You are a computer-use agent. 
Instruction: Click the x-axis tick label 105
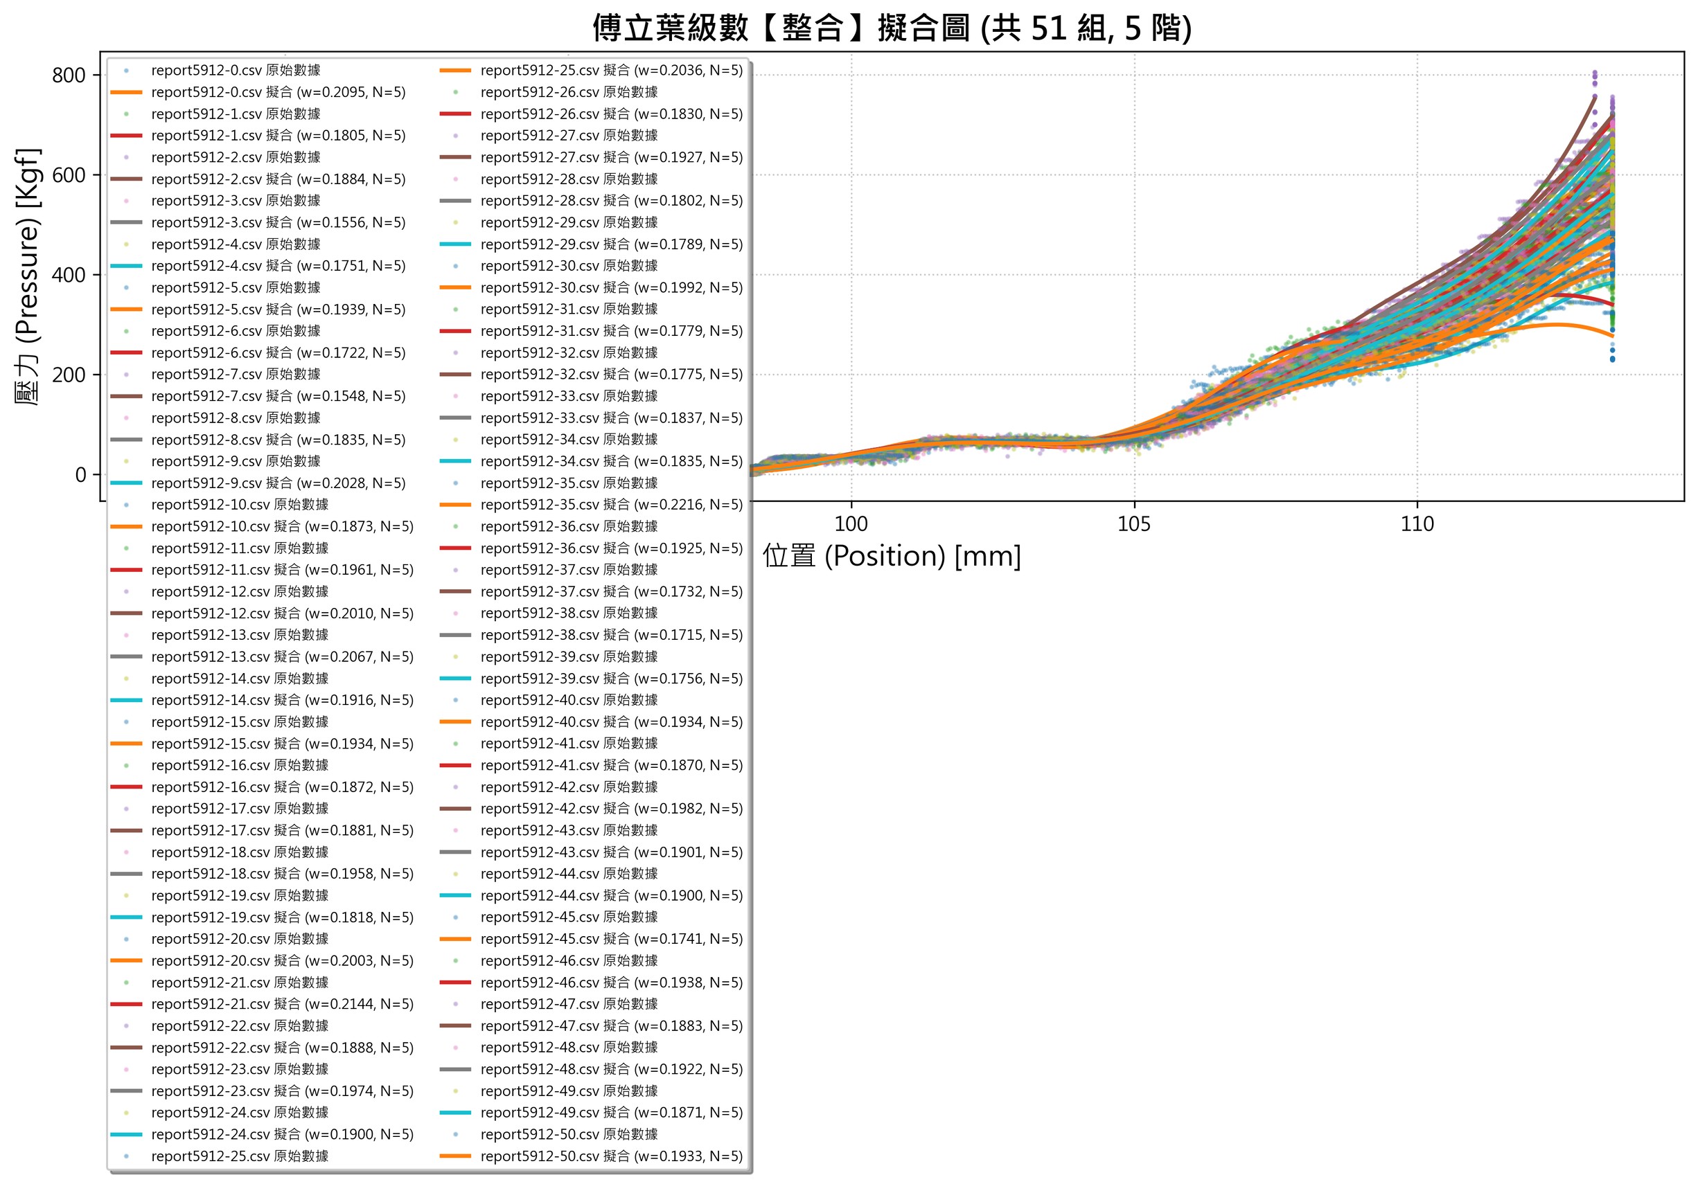[1133, 524]
